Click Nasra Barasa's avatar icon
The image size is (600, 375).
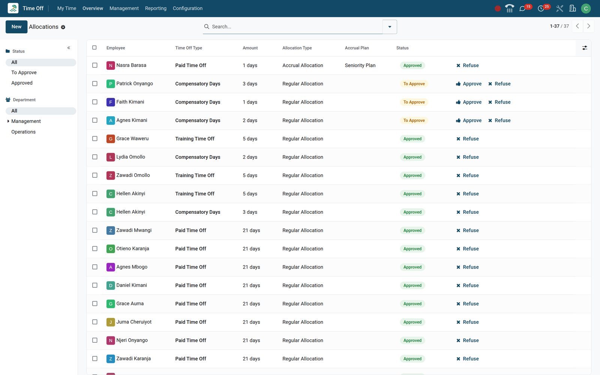(111, 66)
